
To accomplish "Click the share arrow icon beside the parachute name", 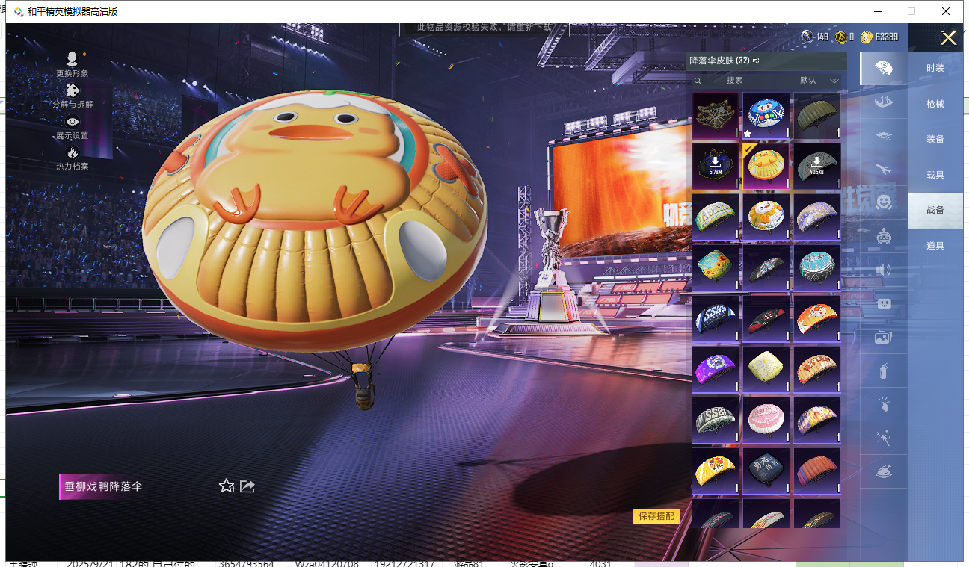I will pos(247,486).
